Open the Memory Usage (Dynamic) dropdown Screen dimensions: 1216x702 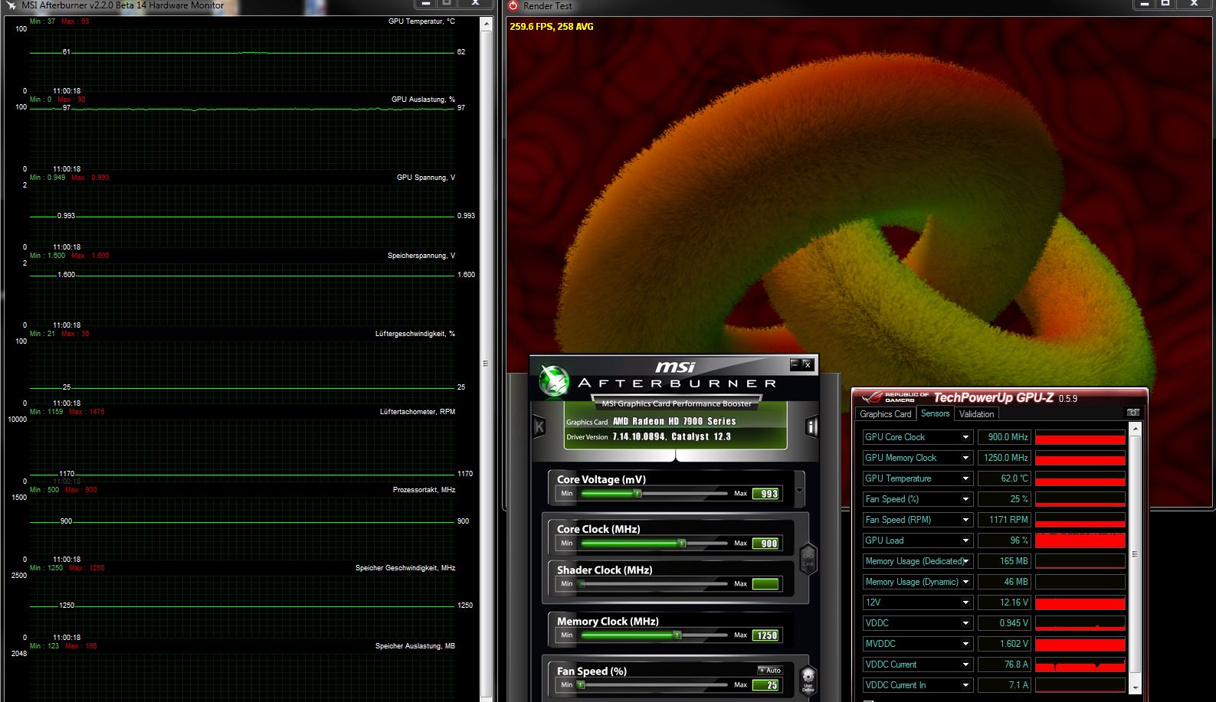[x=965, y=582]
